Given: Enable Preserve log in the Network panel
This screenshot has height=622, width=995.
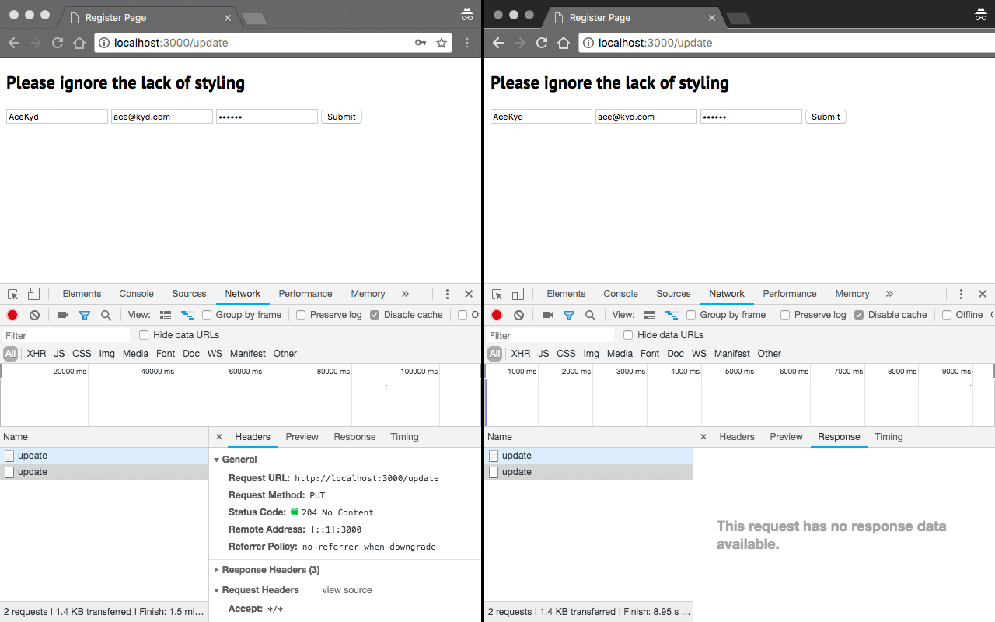Looking at the screenshot, I should tap(300, 314).
